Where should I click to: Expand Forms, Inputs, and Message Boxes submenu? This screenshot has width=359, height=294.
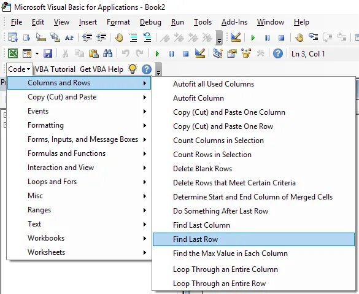[x=79, y=139]
